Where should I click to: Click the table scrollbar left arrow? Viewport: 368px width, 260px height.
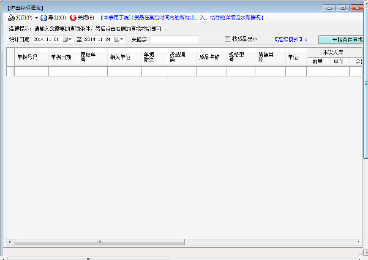tap(10, 242)
